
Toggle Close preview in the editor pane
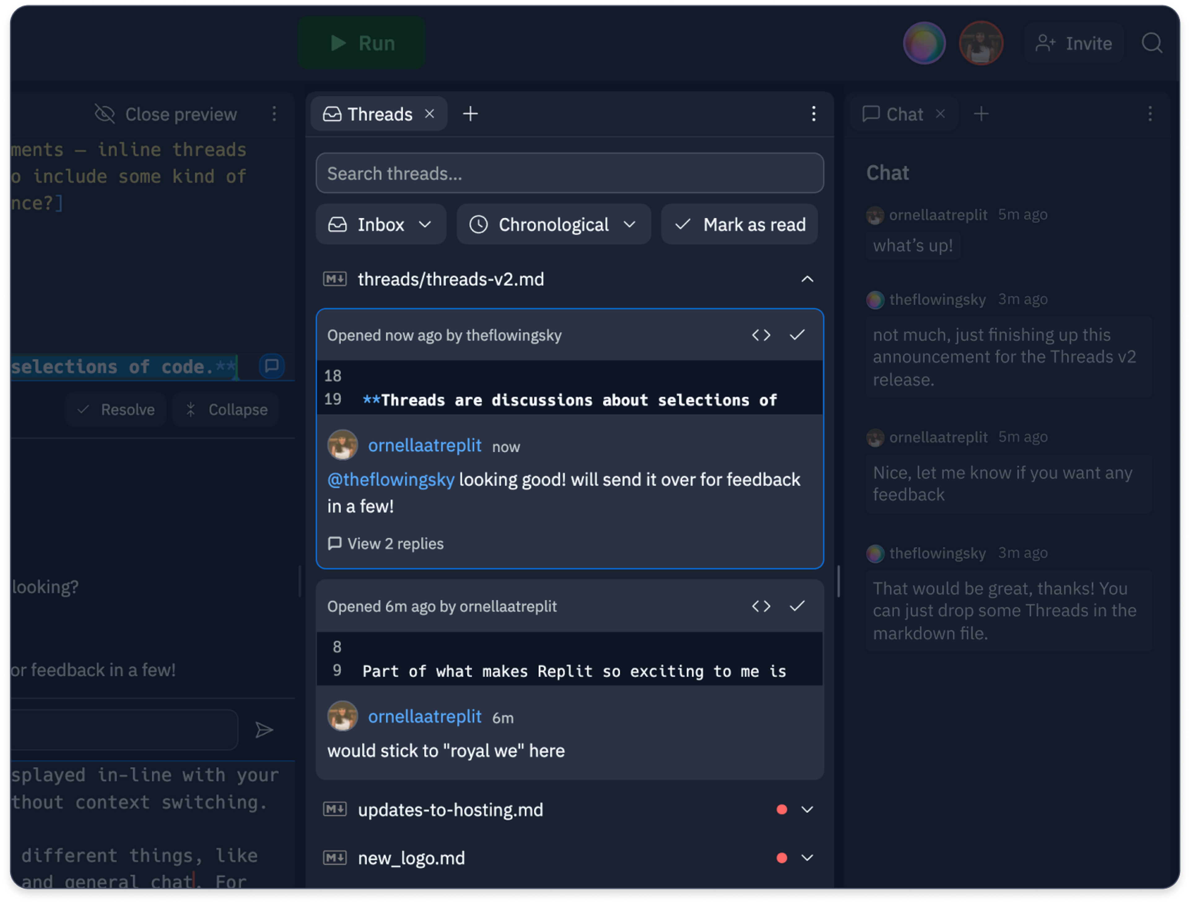[x=166, y=114]
